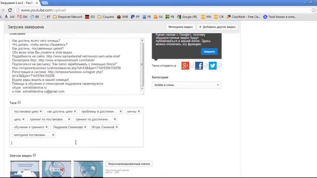Screen dimensions: 317x178
Task: Open the GA bookmark
Action: 158,17
